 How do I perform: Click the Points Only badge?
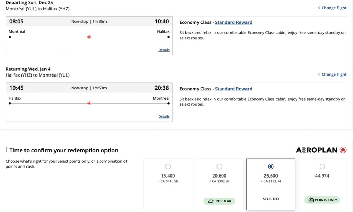tap(322, 200)
